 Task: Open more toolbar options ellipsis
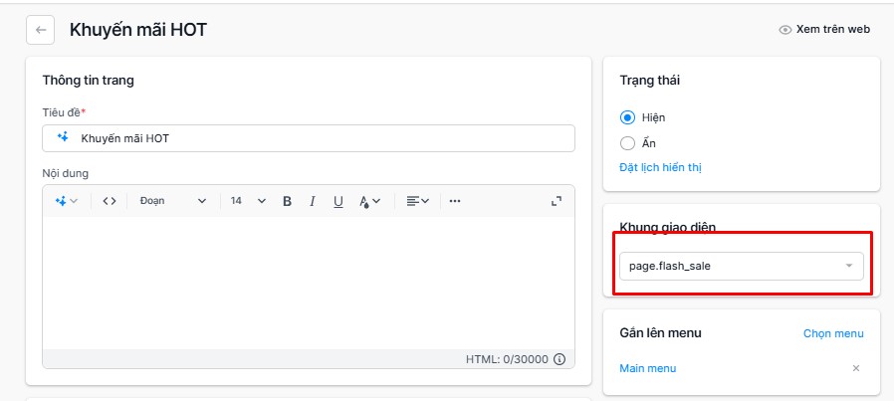454,201
